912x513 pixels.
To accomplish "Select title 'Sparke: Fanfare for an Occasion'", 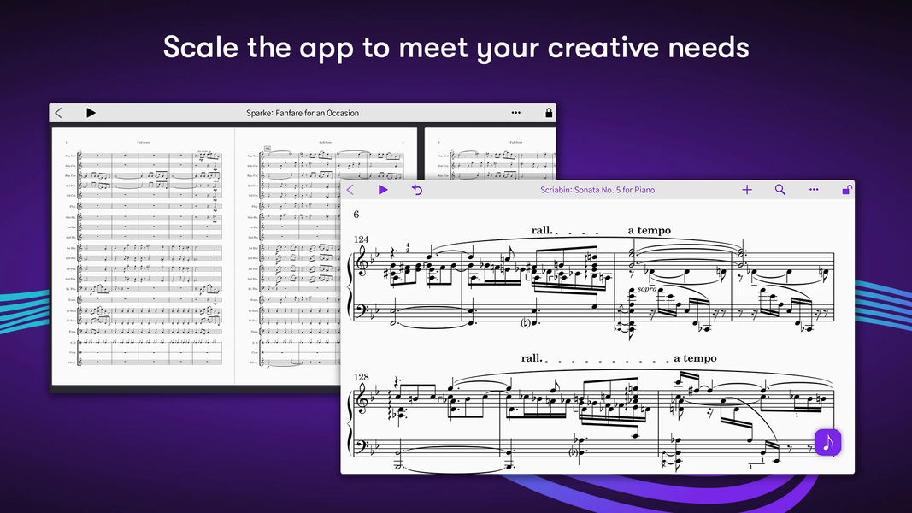I will pyautogui.click(x=303, y=113).
